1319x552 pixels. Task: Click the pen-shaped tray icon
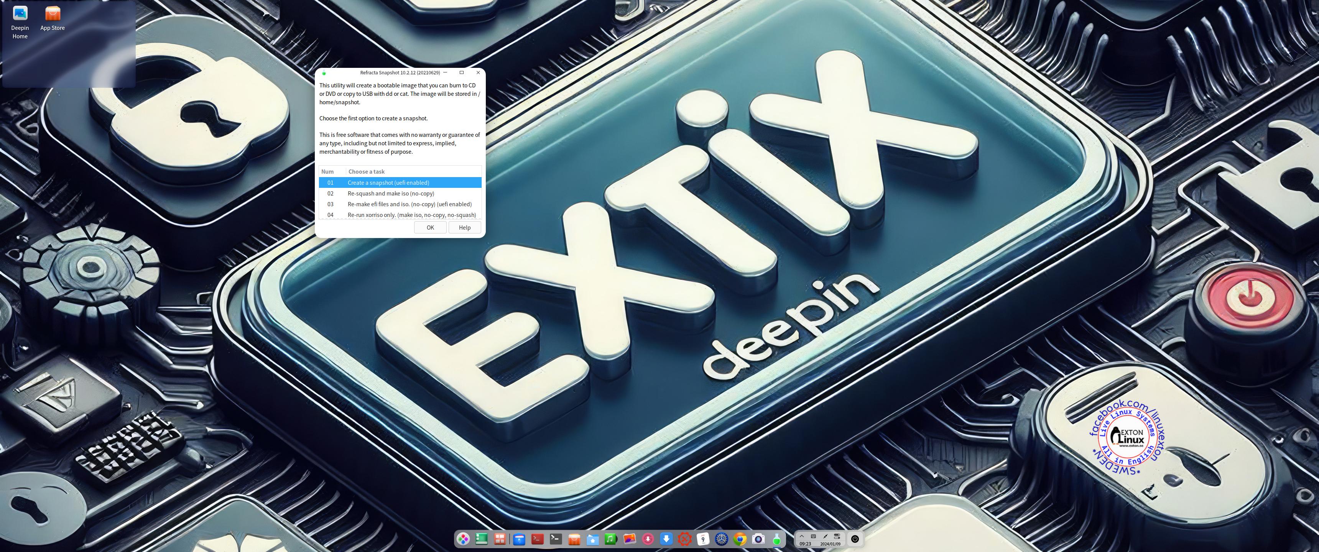click(x=826, y=536)
